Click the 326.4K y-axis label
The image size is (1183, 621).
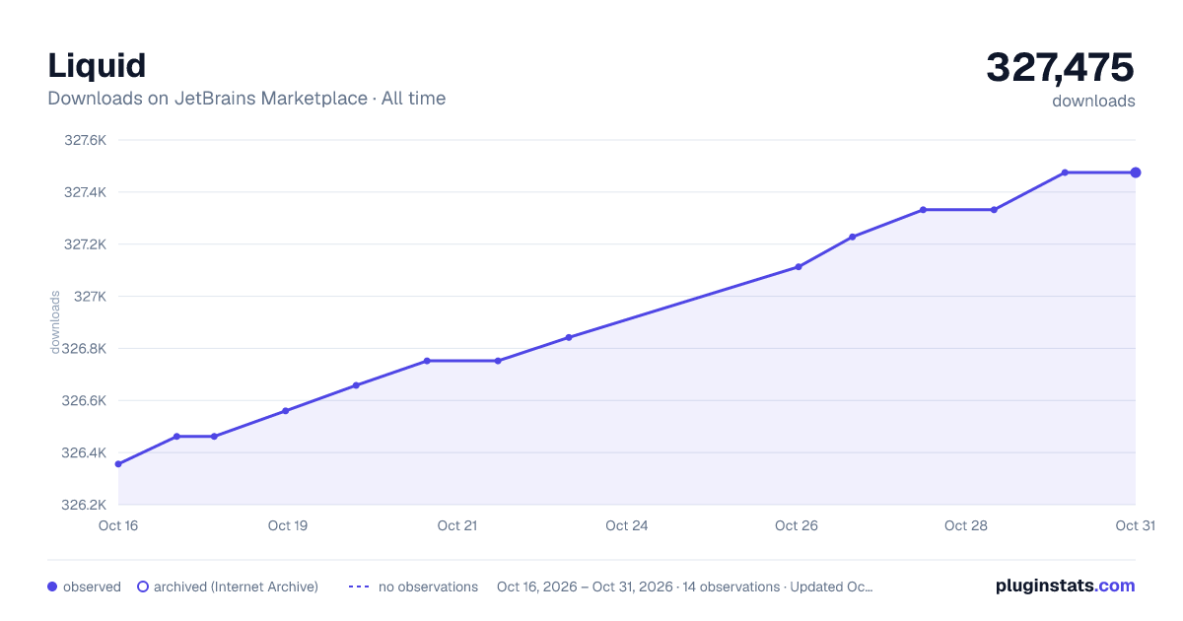pyautogui.click(x=85, y=453)
